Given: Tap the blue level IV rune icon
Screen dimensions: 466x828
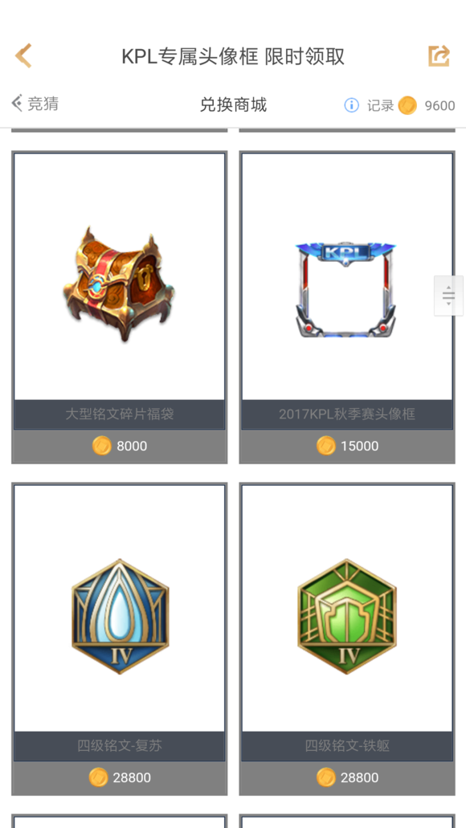Looking at the screenshot, I should click(x=121, y=616).
